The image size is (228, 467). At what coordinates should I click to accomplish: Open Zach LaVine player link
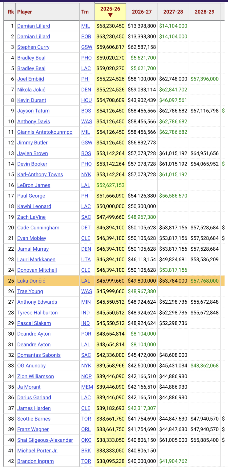[31, 217]
